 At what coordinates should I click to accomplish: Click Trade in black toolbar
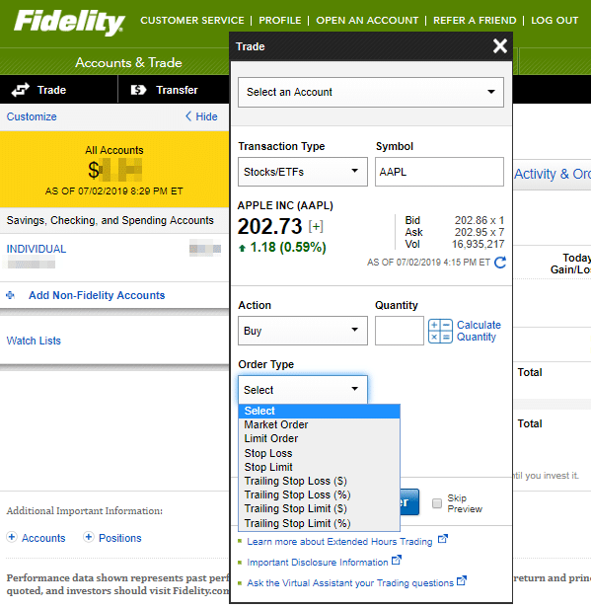[51, 90]
